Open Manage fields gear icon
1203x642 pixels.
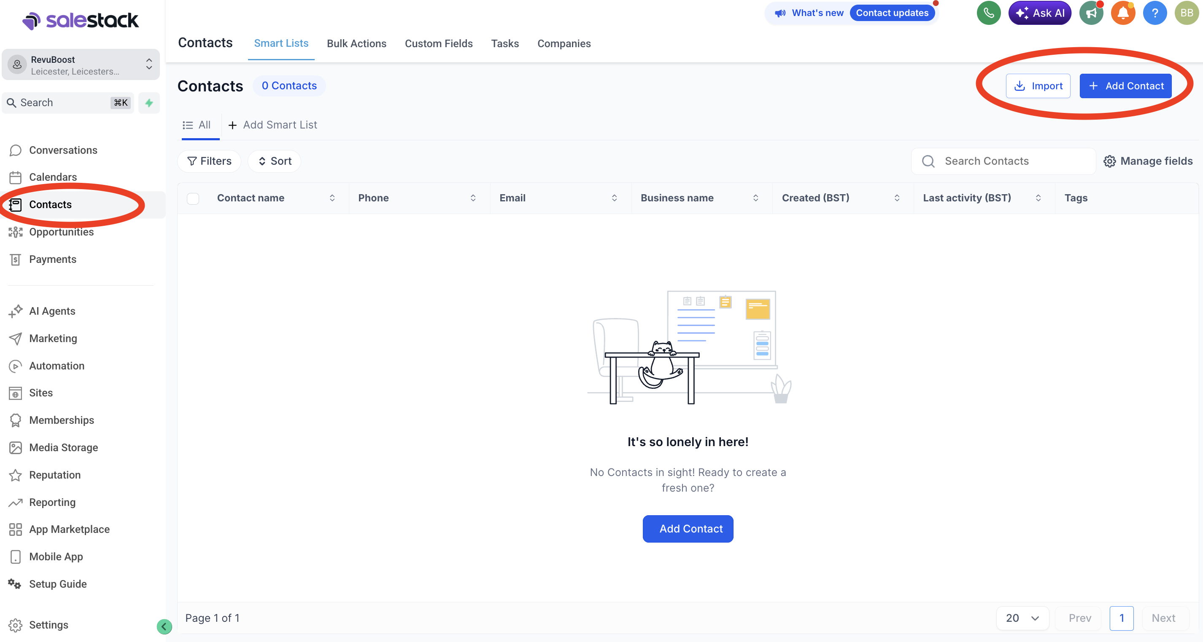pos(1110,161)
